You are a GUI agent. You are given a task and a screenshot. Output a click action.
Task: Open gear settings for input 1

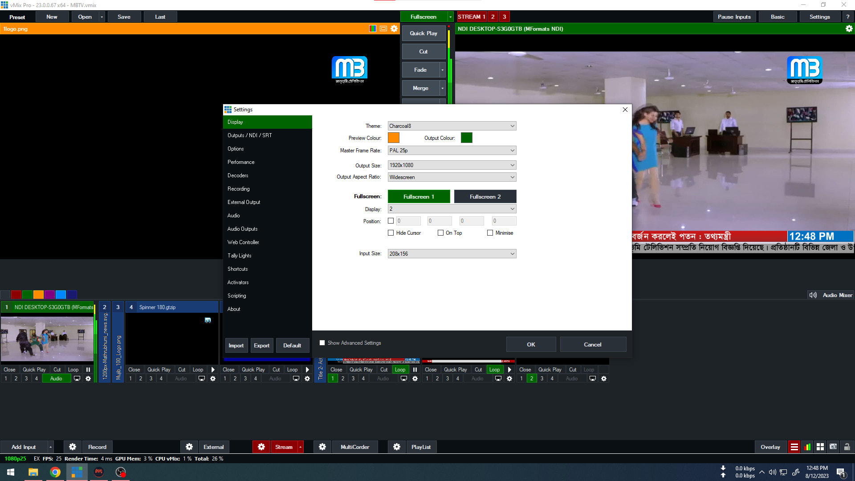click(88, 379)
